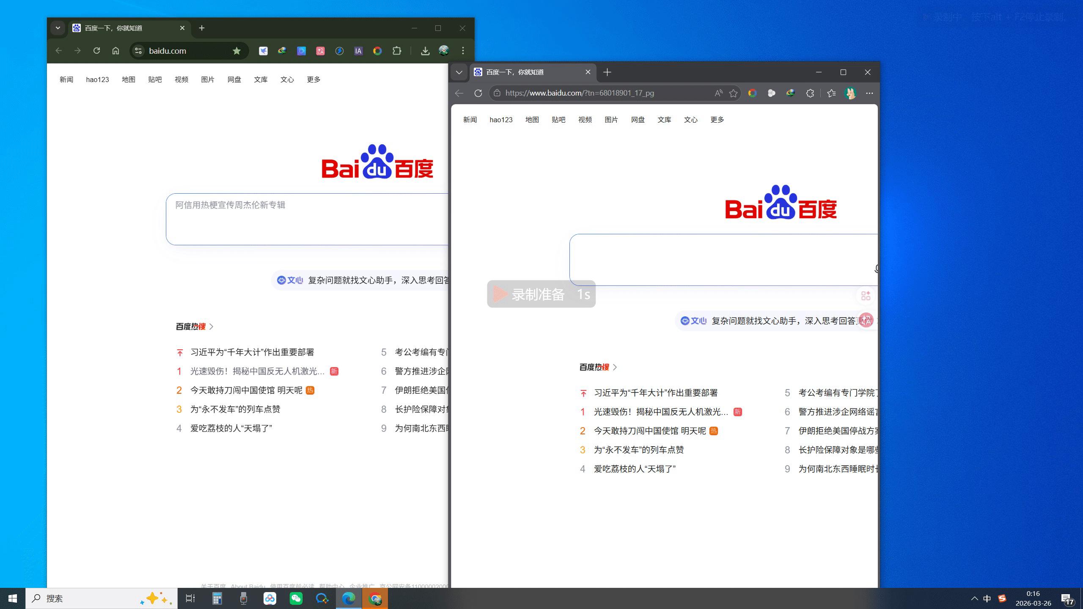Open new tab in Edge
The width and height of the screenshot is (1083, 609).
point(607,72)
